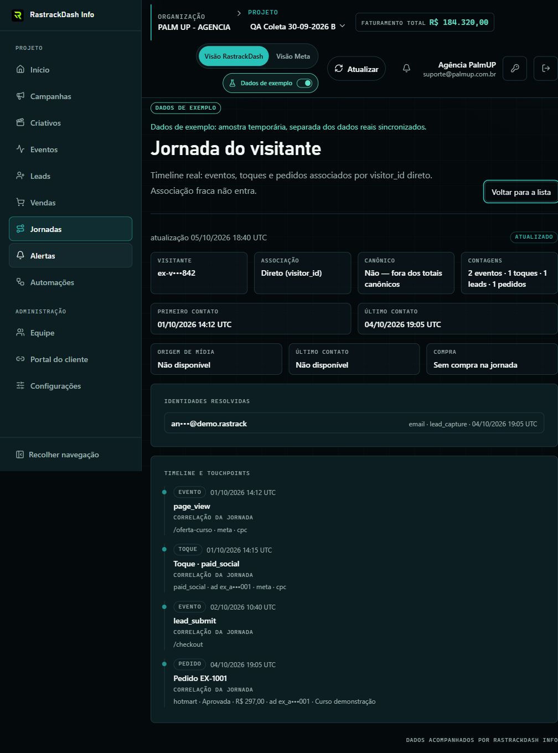This screenshot has height=753, width=558.
Task: Toggle the Dados de exemplo switch
Action: pos(304,83)
